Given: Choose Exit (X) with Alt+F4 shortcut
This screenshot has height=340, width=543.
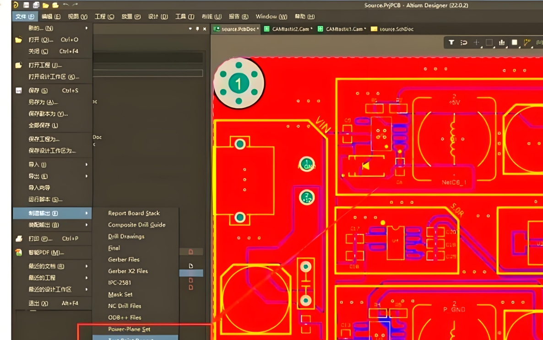Looking at the screenshot, I should tap(52, 303).
